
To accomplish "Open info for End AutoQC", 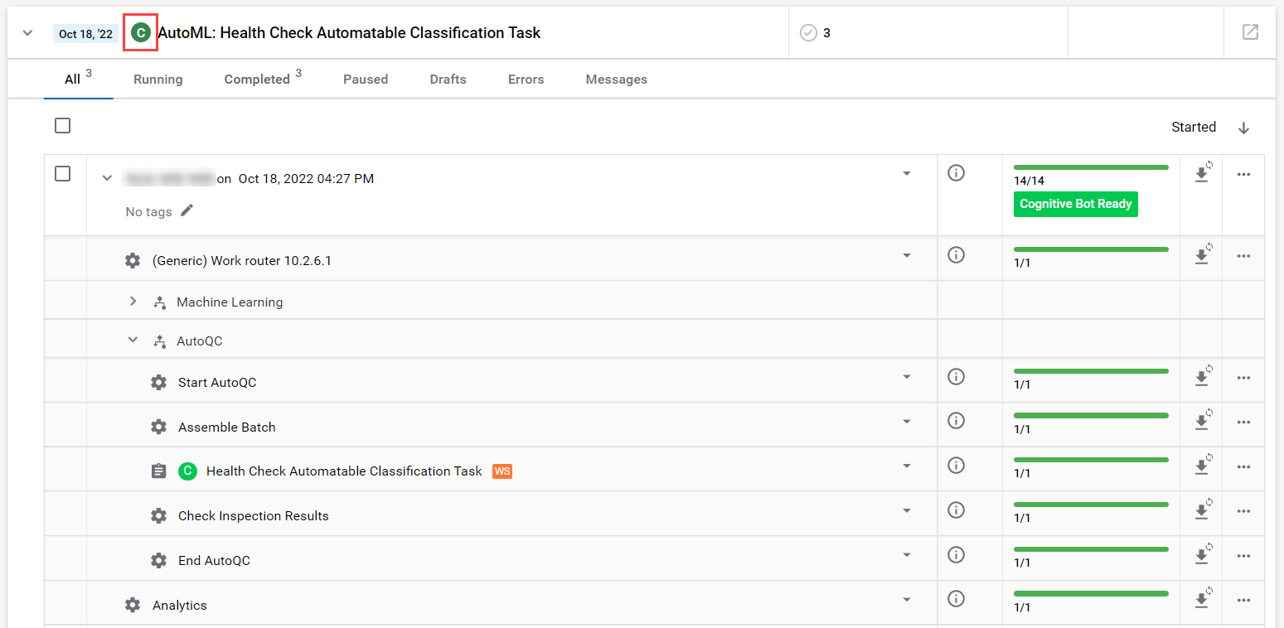I will pyautogui.click(x=956, y=554).
